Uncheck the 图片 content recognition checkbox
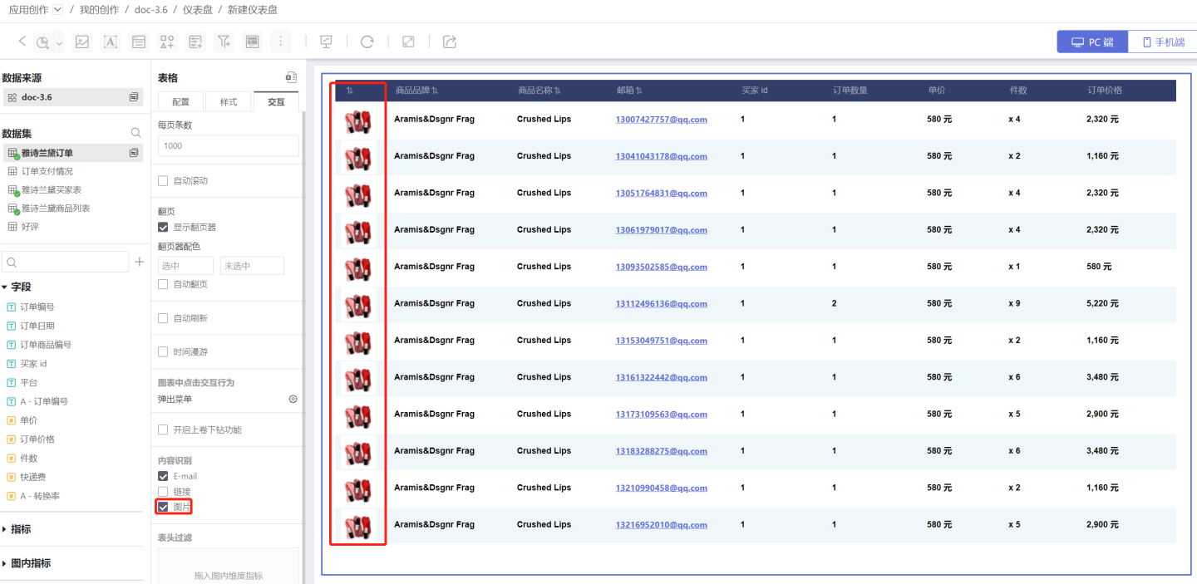The height and width of the screenshot is (584, 1197). (163, 507)
